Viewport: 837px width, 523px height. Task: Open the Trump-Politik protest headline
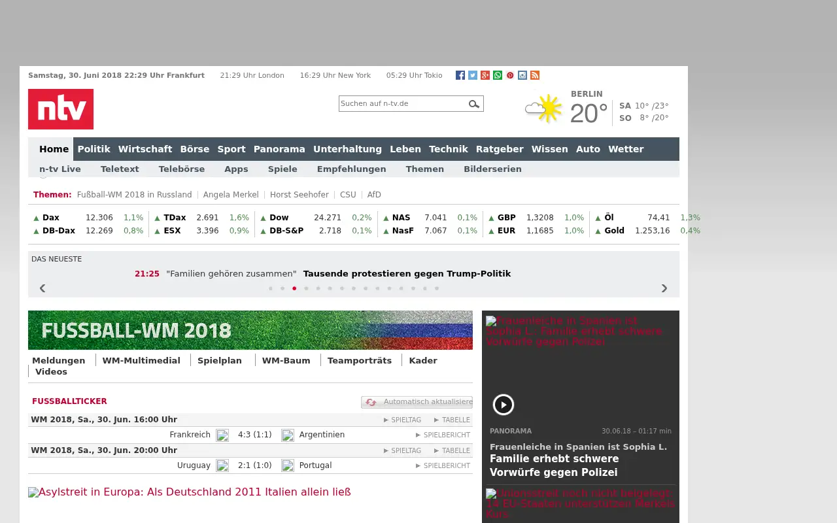coord(407,274)
